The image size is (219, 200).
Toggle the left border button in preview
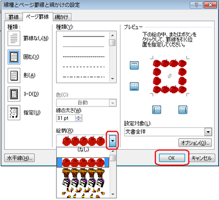(157, 110)
